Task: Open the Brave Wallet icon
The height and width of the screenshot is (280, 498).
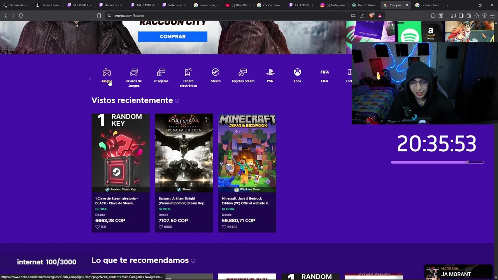Action: point(469,16)
